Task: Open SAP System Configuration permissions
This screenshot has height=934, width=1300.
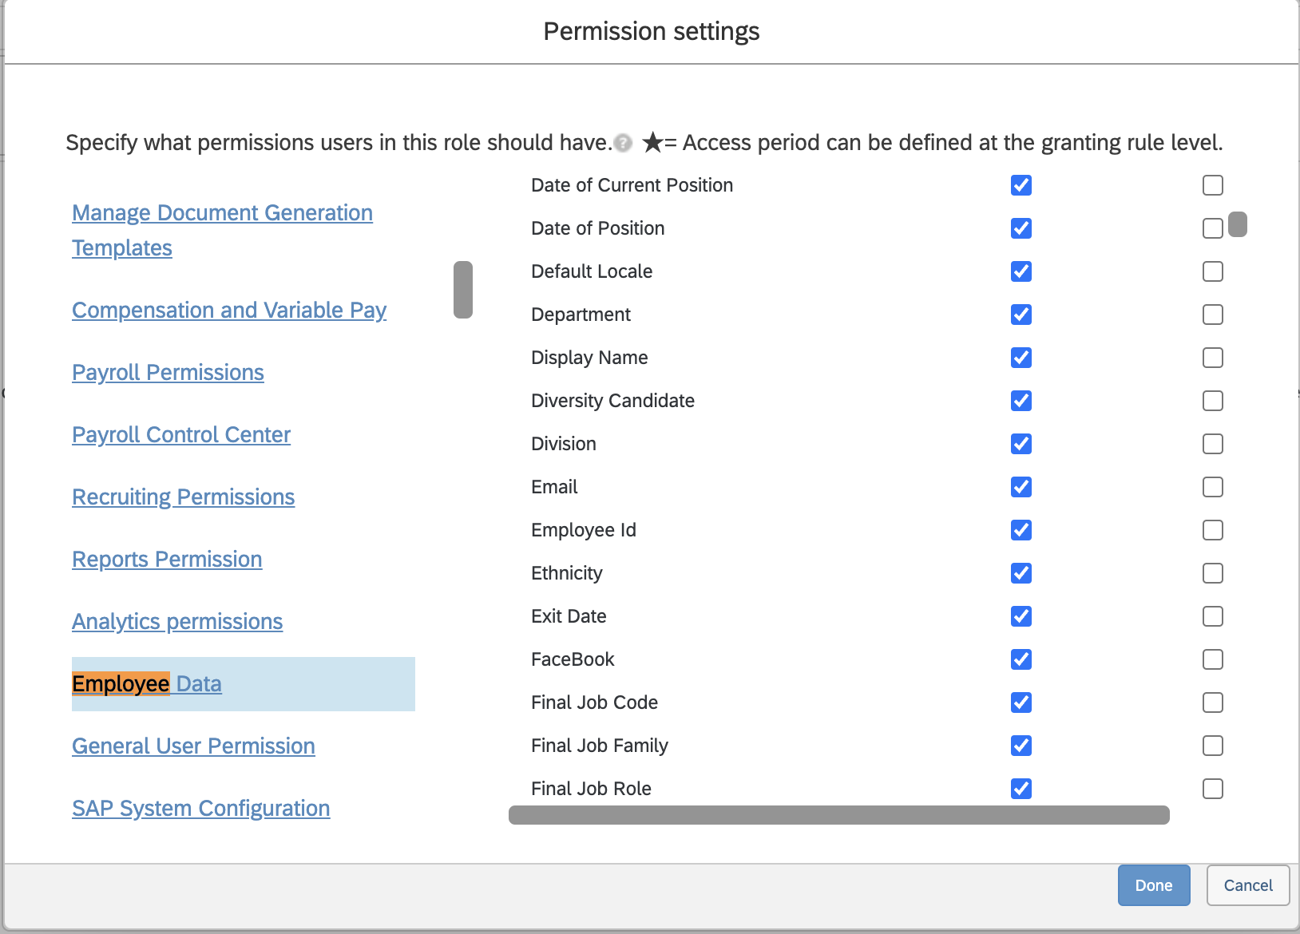Action: (200, 809)
